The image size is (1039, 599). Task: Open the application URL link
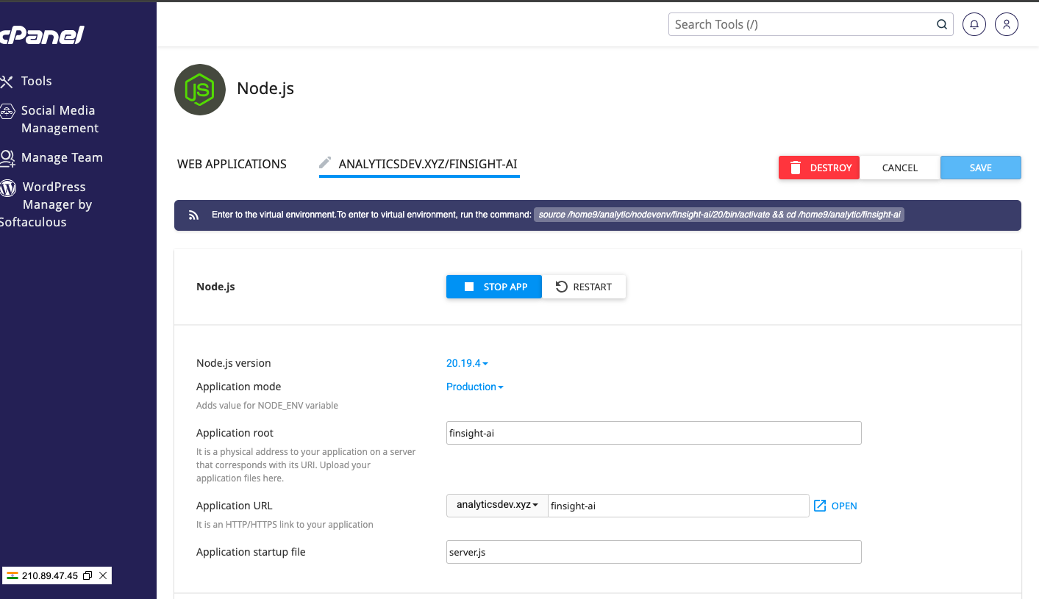(835, 506)
